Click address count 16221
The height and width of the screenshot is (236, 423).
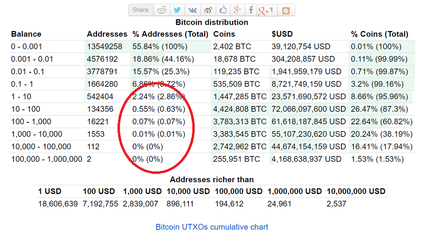98,121
